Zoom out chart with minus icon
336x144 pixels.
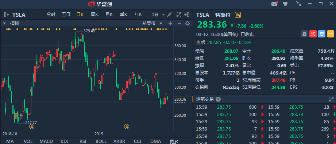pos(179,23)
